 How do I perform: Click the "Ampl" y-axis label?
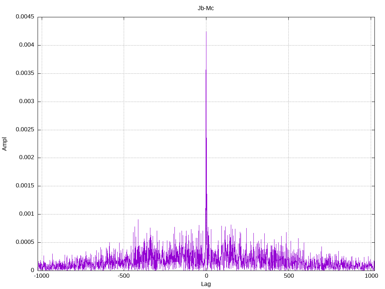(x=5, y=144)
